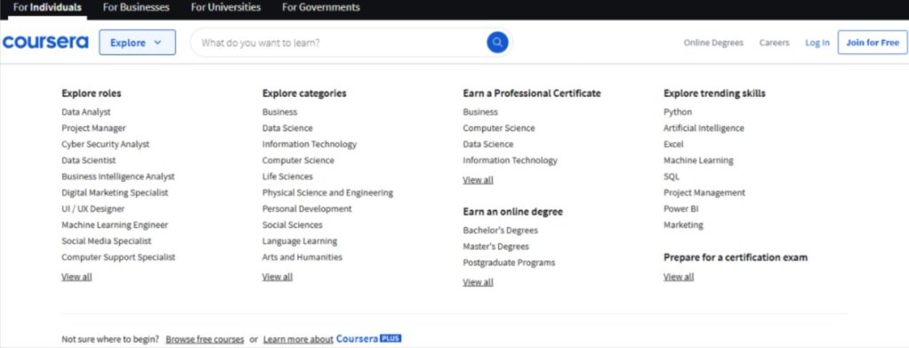The image size is (909, 348).
Task: Select Artificial Intelligence trending skill
Action: [704, 128]
